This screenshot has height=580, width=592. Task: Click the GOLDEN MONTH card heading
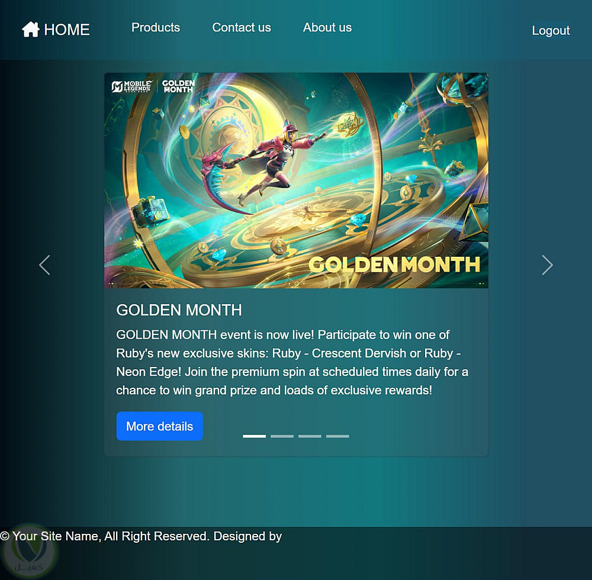179,310
